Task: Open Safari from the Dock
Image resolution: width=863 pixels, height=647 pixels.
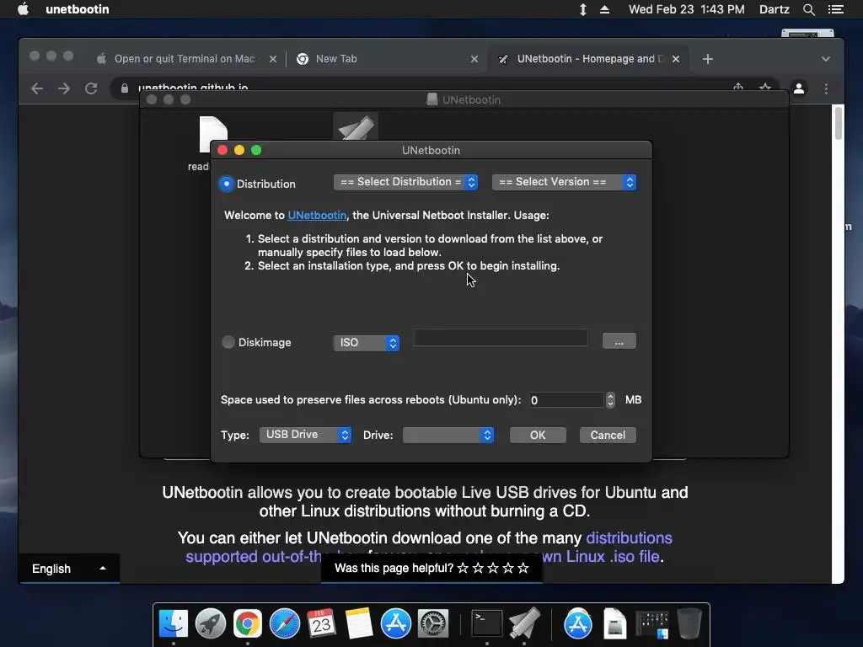Action: pyautogui.click(x=285, y=623)
